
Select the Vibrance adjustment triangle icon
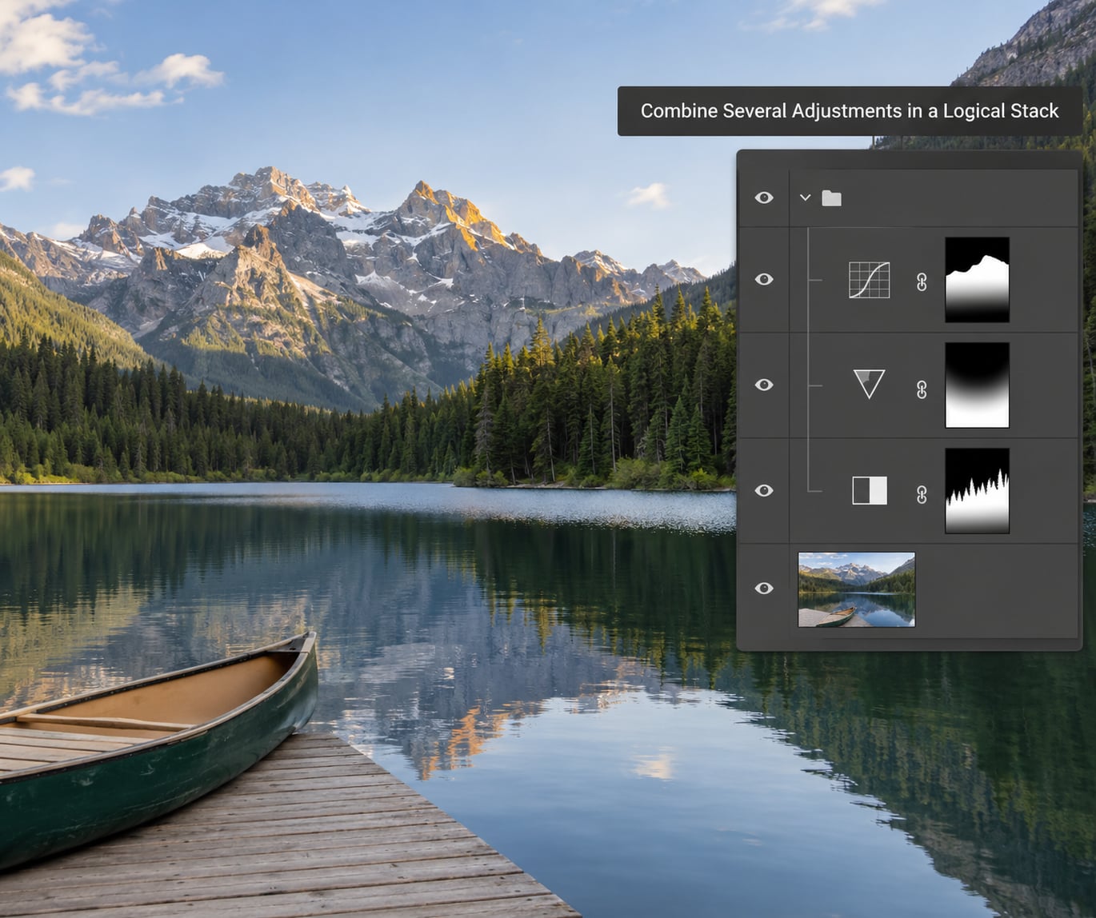pyautogui.click(x=869, y=384)
